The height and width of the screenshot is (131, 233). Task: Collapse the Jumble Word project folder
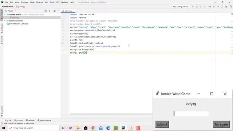click(5, 15)
